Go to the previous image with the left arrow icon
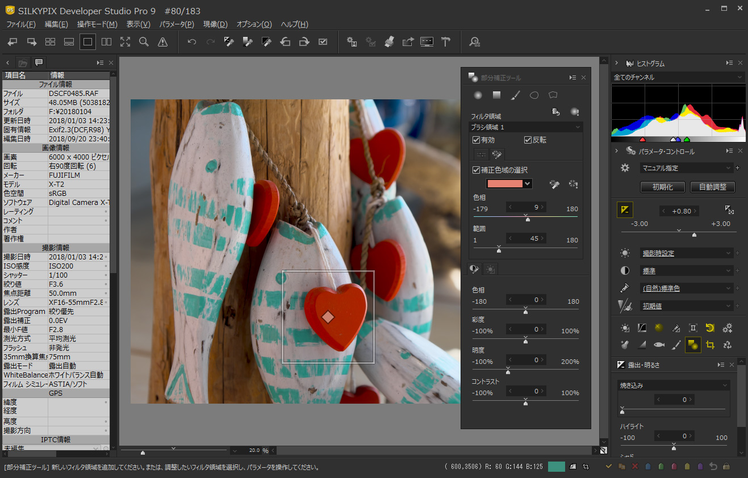 tap(12, 41)
